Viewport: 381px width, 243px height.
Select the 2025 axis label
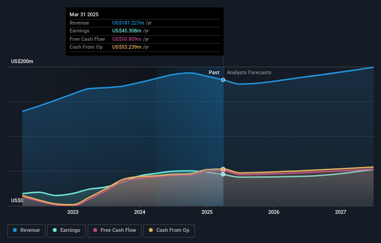pos(207,212)
